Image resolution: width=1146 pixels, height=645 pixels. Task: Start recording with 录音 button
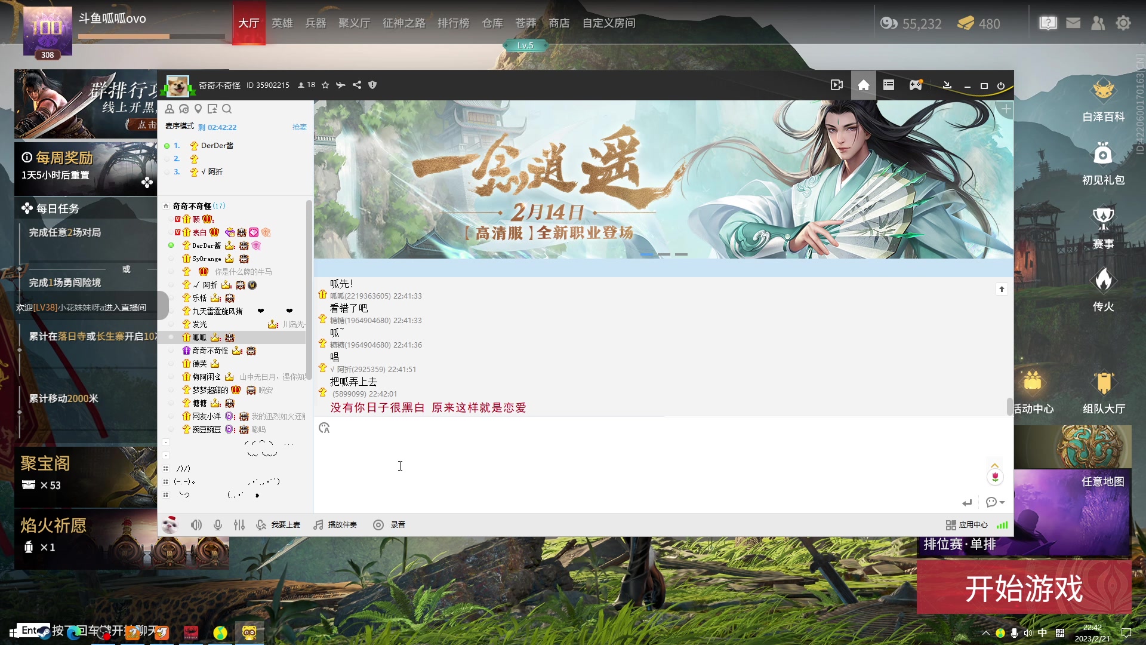point(389,525)
